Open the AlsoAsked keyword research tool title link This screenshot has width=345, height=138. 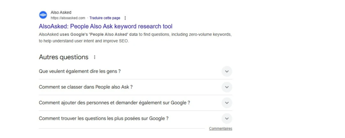click(105, 26)
